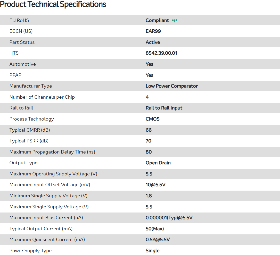Select the "Rail to Rail Input" value
The width and height of the screenshot is (280, 255).
(164, 108)
